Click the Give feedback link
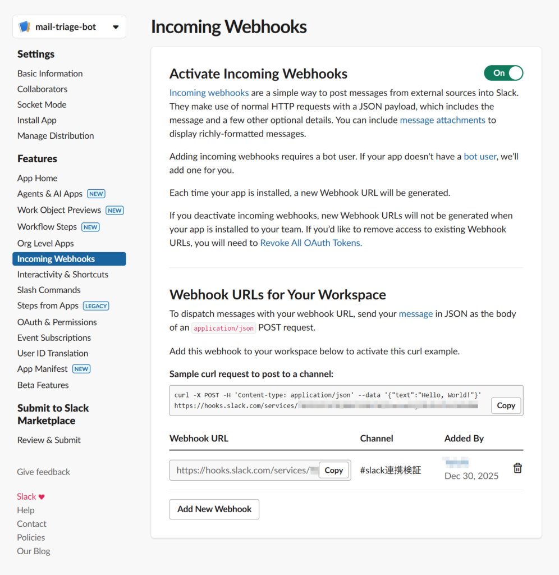This screenshot has width=559, height=575. coord(44,472)
